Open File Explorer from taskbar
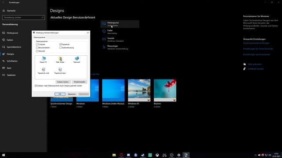This screenshot has height=158, width=282. click(x=114, y=155)
